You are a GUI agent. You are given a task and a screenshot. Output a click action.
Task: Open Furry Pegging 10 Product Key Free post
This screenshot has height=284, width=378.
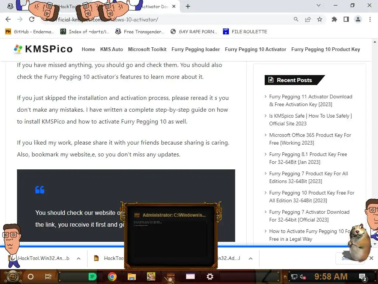coord(312,197)
